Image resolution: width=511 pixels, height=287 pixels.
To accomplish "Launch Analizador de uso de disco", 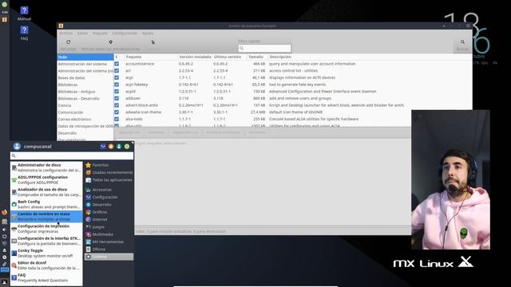I will click(x=46, y=192).
